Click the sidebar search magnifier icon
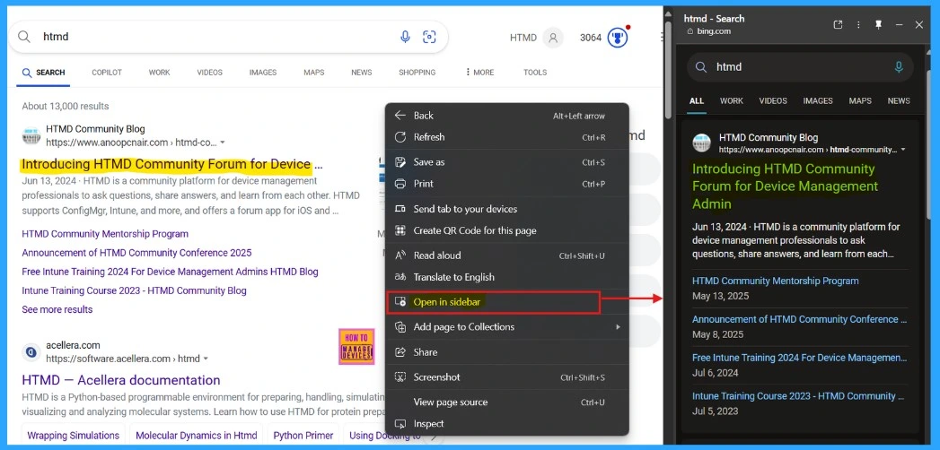 point(701,67)
